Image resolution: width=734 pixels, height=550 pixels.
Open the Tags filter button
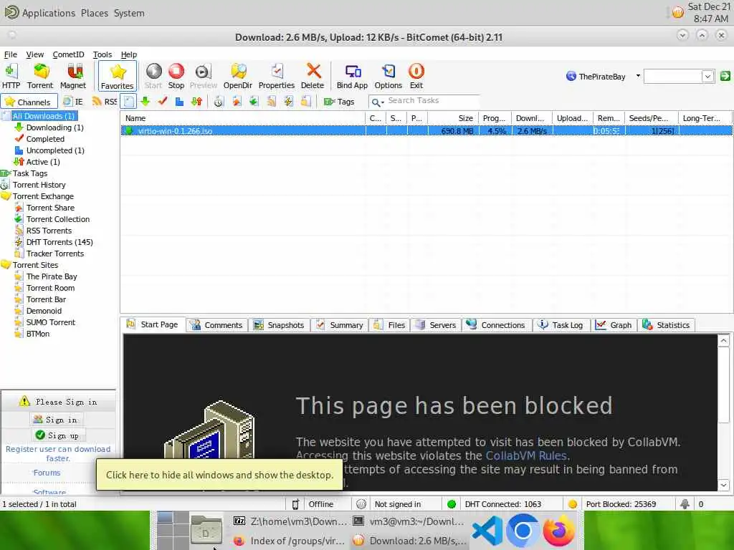click(x=339, y=102)
